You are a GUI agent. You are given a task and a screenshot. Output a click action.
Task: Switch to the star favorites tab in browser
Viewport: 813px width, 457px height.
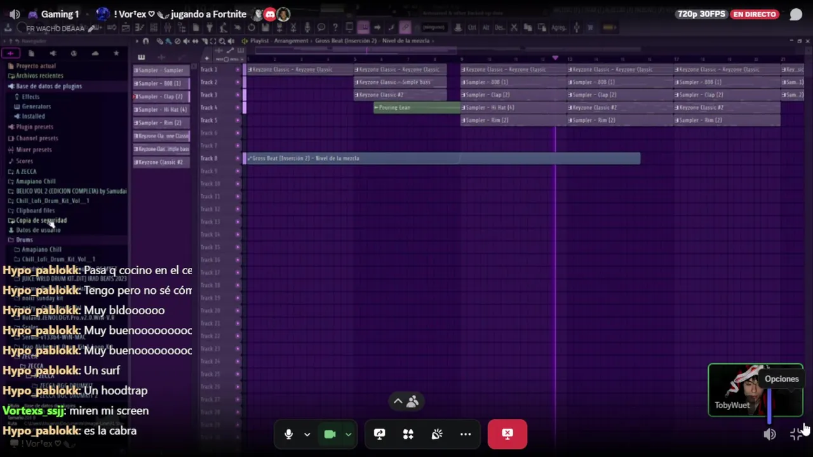point(116,53)
